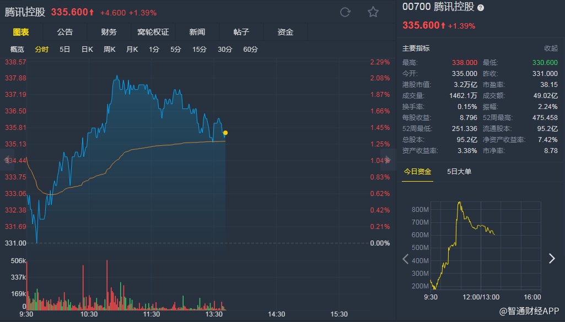This screenshot has width=565, height=322.
Task: Open the 财务 financials tab
Action: [109, 32]
